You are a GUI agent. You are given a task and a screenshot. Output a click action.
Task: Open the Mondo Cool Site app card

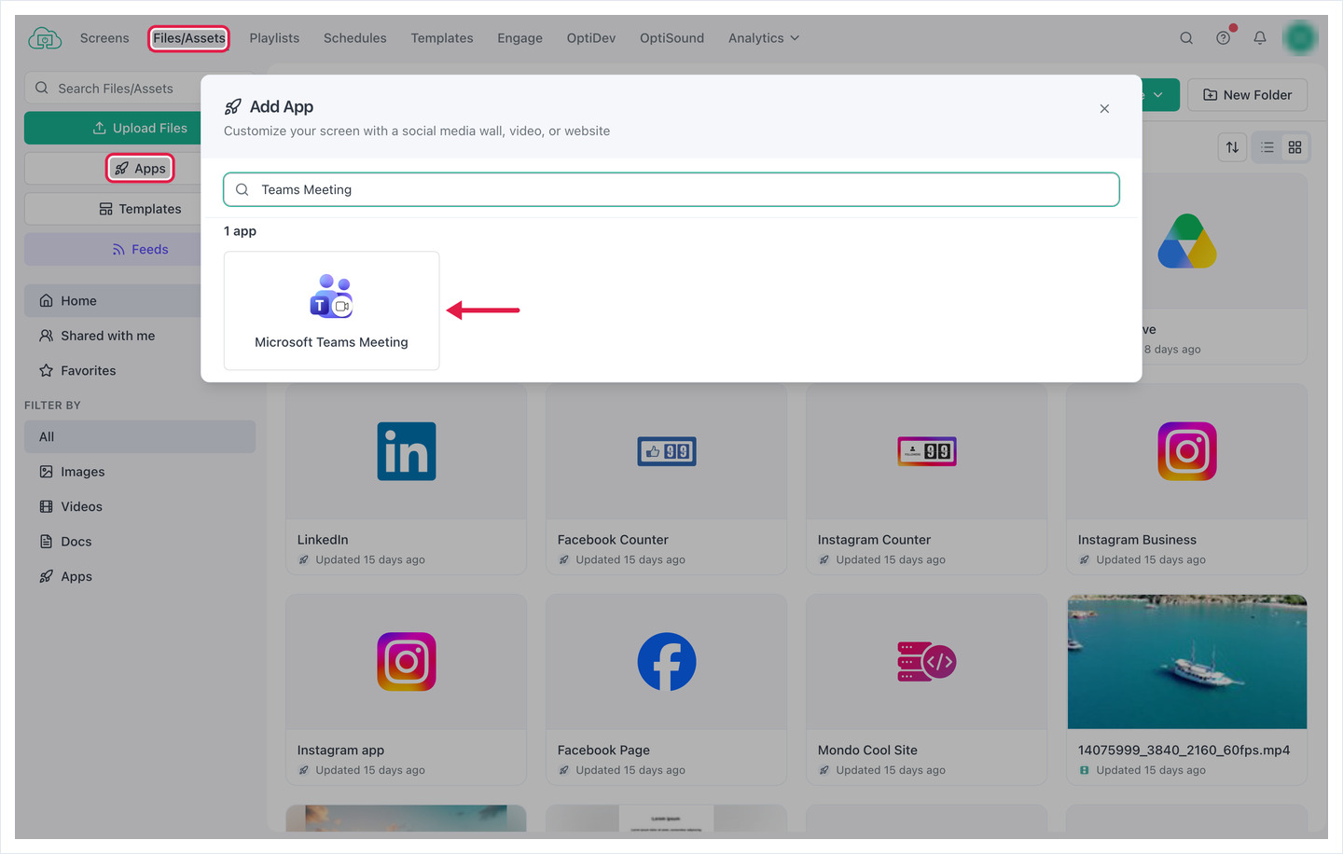(x=926, y=690)
